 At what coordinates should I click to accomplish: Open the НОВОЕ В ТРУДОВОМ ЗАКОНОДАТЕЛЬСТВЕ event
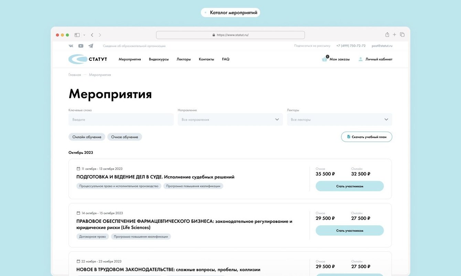168,270
